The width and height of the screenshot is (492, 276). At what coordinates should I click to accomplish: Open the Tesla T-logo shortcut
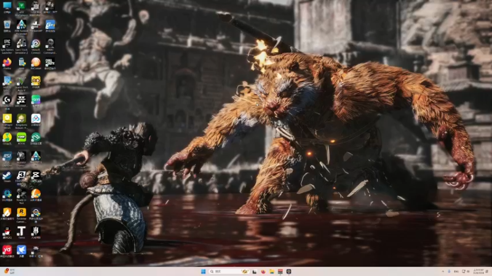[x=22, y=232]
